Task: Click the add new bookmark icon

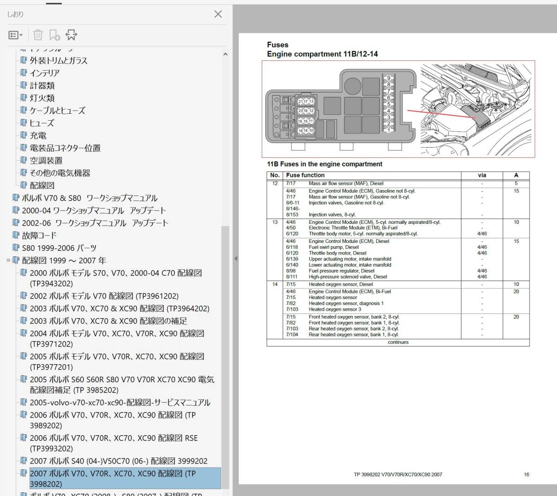Action: pos(54,35)
